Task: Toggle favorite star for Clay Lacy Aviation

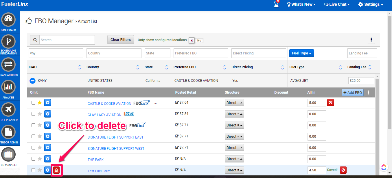Action: point(40,114)
